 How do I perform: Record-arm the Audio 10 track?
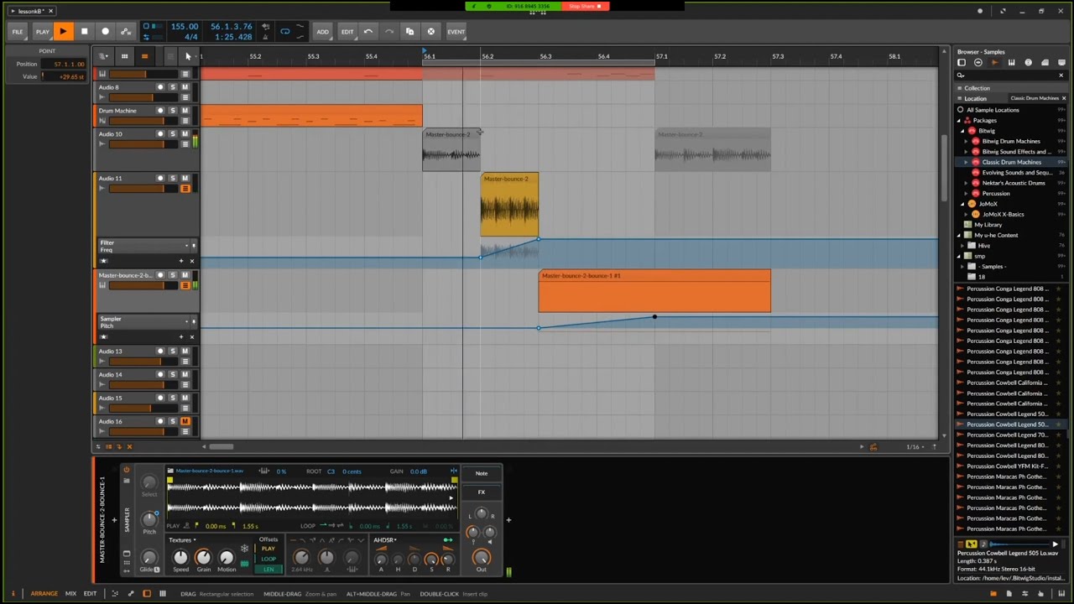pos(160,134)
